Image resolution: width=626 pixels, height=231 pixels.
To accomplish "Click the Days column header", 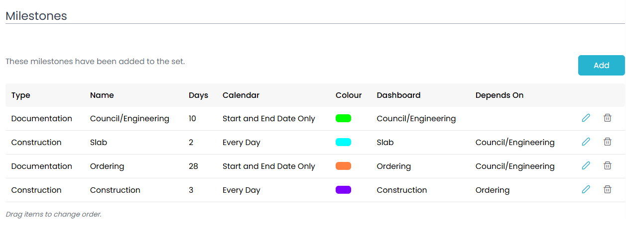I will click(198, 95).
